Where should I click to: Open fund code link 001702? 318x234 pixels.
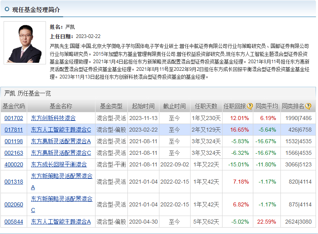click(14, 118)
